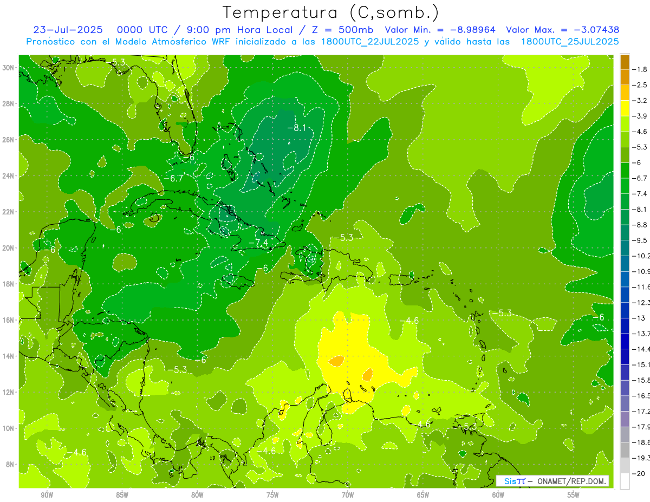Pick the yellow legend swatch between -3.2 and -3.9
The image size is (650, 502).
point(625,108)
